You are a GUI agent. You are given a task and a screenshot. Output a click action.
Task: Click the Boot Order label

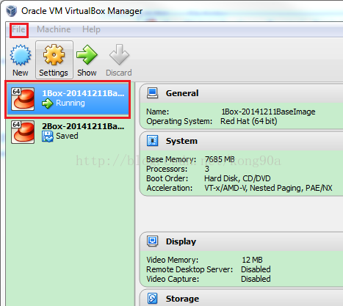167,178
